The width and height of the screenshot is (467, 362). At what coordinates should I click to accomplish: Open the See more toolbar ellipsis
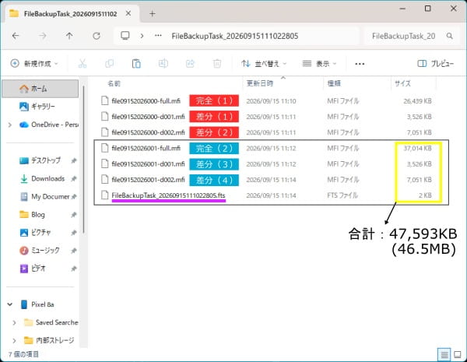coord(360,64)
